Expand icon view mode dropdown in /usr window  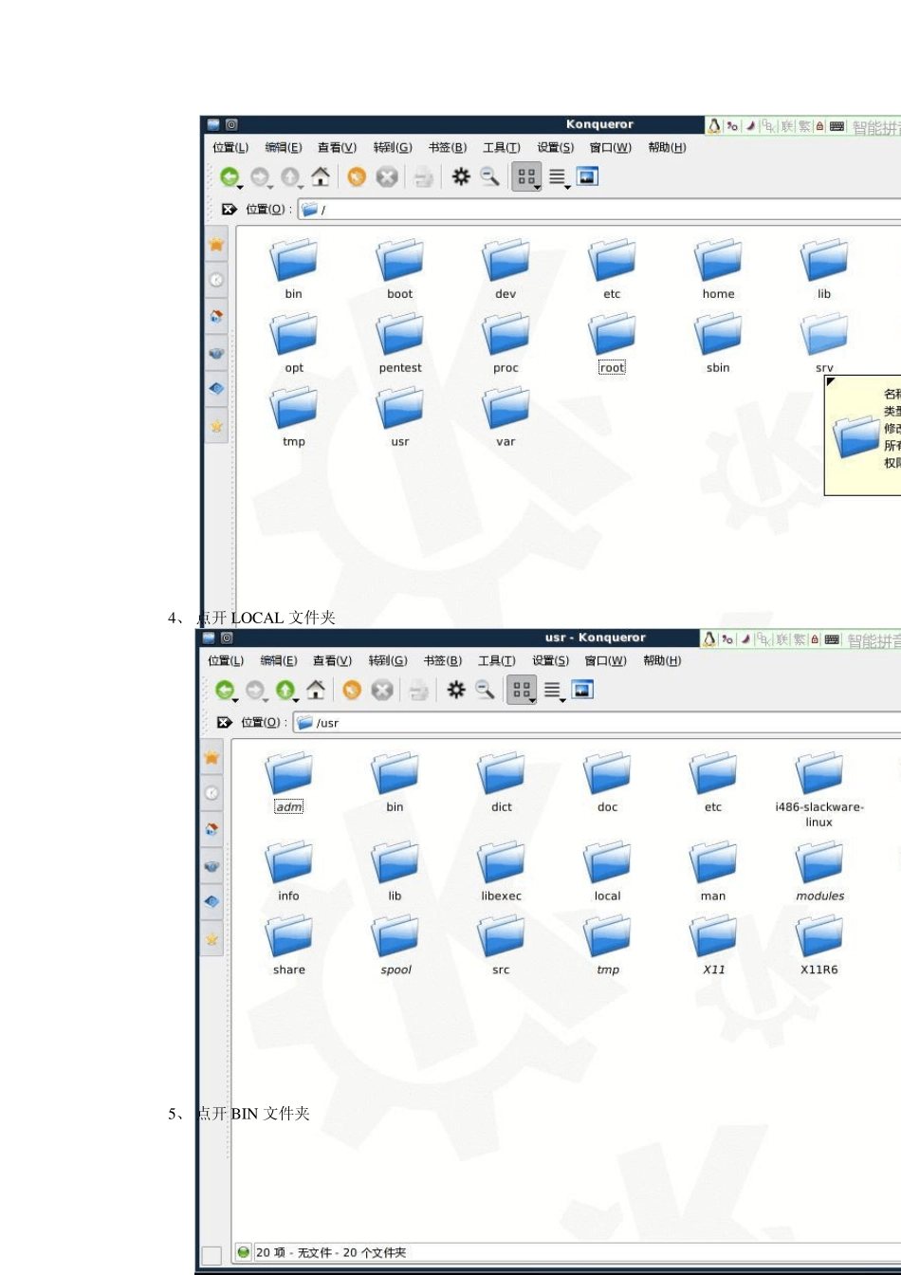(x=534, y=700)
